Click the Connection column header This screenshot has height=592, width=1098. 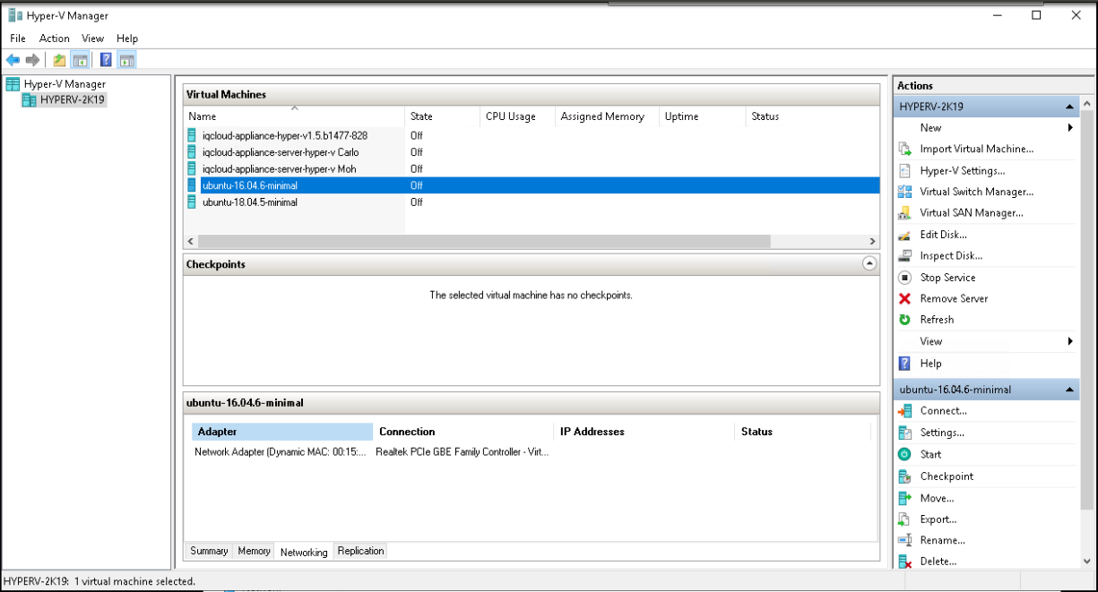[x=463, y=432]
